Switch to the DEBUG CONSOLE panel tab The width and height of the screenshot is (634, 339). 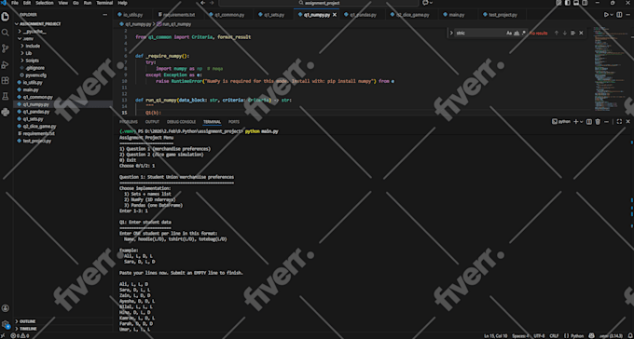[x=181, y=122]
